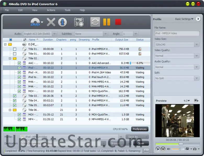Open the DVD load button
This screenshot has width=204, height=156.
[35, 22]
